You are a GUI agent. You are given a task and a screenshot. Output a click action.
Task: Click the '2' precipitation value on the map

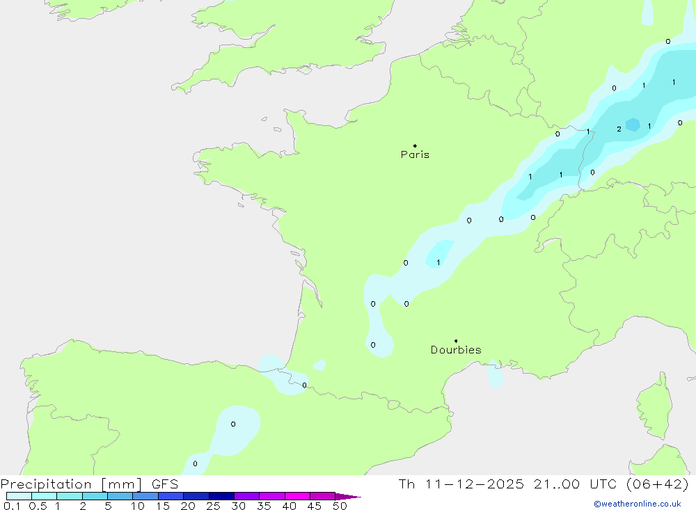(x=619, y=129)
